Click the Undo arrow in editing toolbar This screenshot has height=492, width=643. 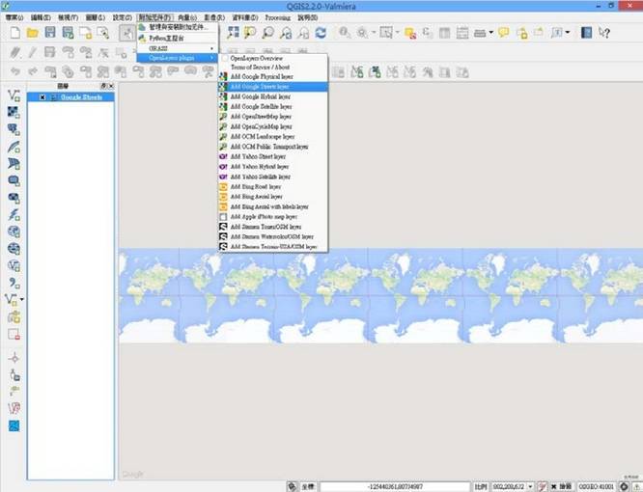tap(15, 72)
